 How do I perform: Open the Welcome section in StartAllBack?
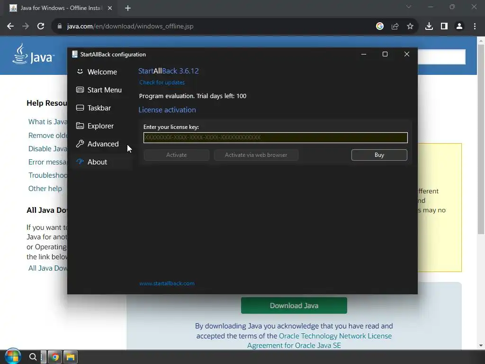(102, 72)
